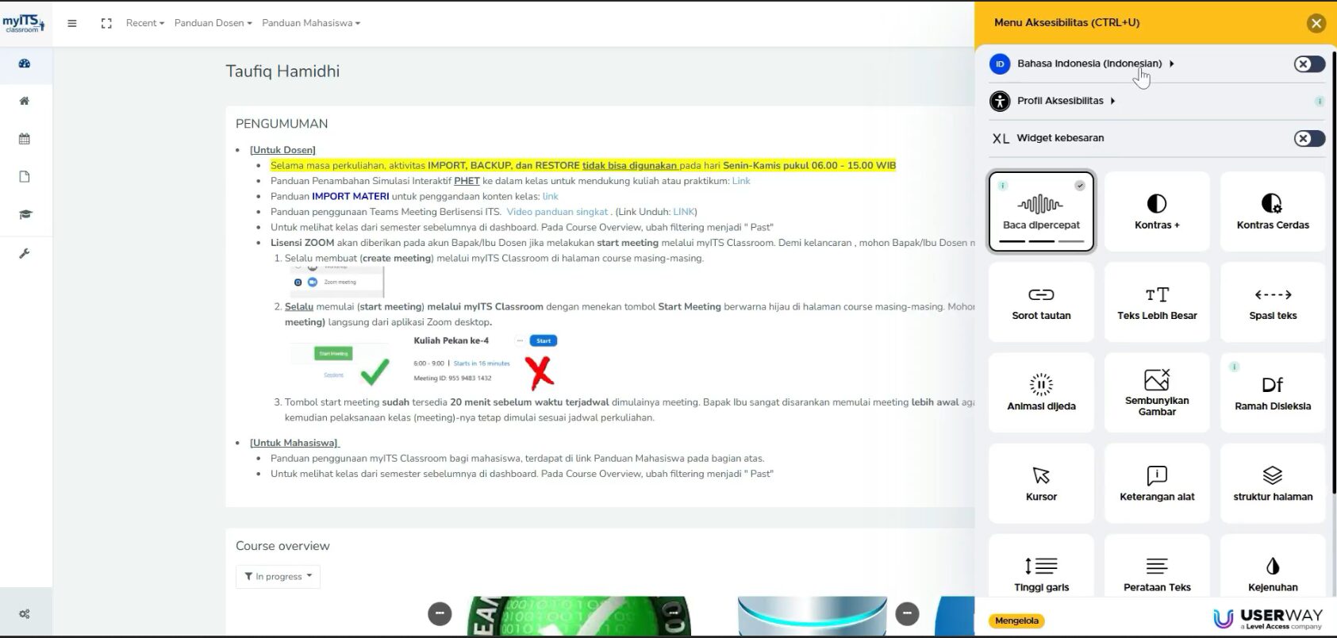Close the Menu Aksesibilitas panel
The image size is (1337, 638).
click(1316, 23)
